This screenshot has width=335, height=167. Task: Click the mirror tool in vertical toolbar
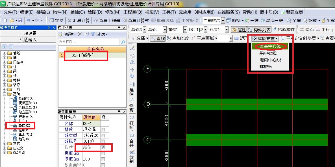click(x=132, y=62)
